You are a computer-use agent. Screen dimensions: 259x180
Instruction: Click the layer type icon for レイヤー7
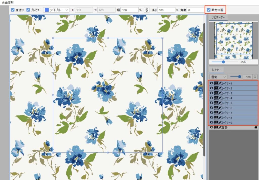pyautogui.click(x=216, y=113)
